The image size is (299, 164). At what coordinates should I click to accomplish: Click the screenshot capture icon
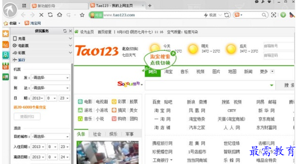tap(274, 15)
